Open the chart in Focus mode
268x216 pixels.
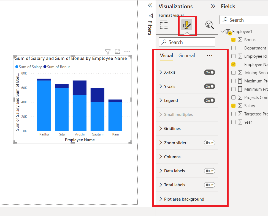[x=117, y=51]
